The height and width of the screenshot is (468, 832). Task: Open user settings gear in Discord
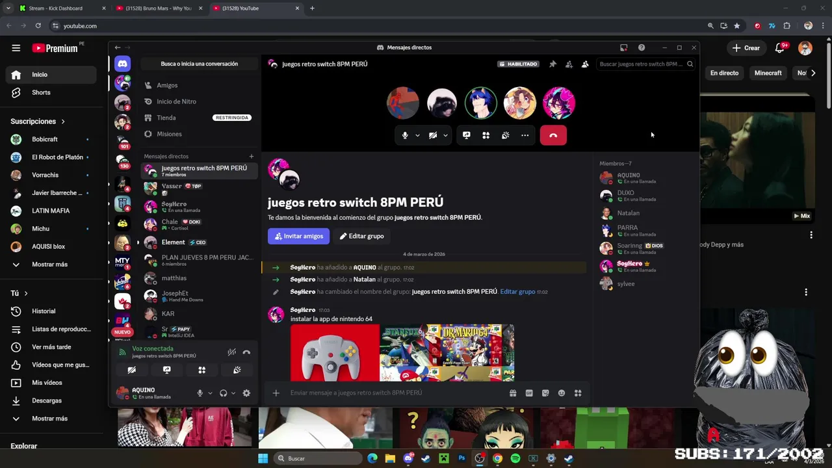tap(246, 393)
